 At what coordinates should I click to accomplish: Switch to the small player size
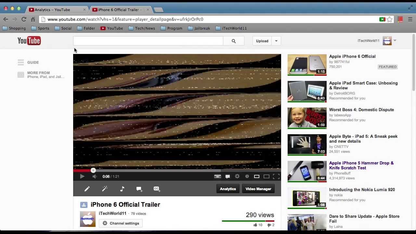coord(257,176)
